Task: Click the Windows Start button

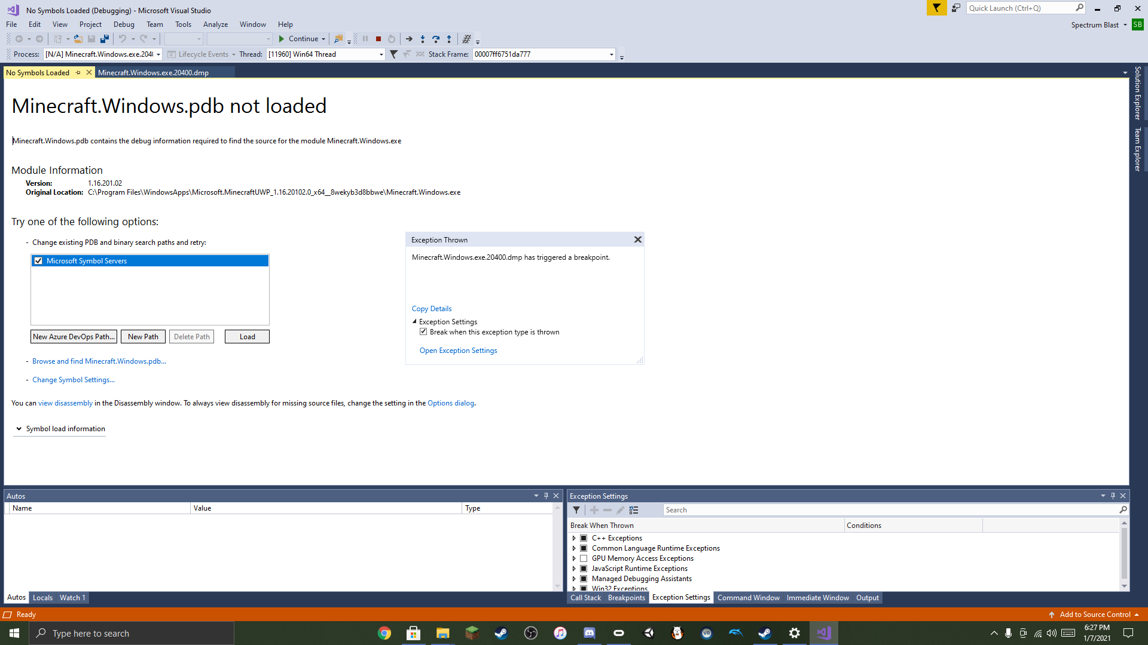Action: coord(14,633)
